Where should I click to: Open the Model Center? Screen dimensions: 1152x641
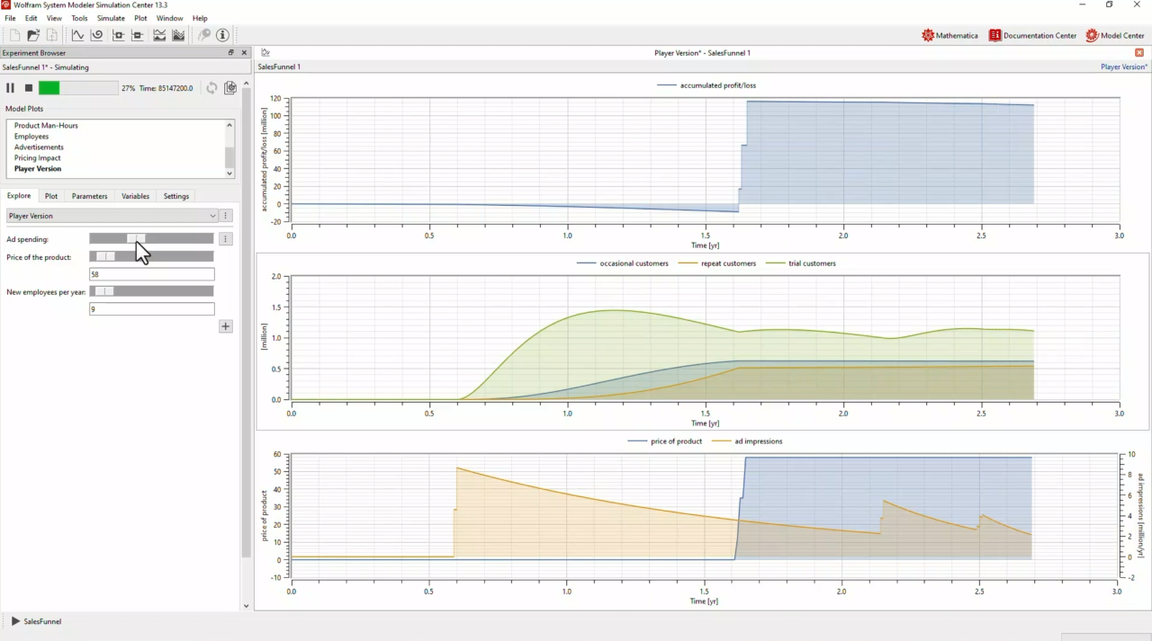(x=1115, y=35)
